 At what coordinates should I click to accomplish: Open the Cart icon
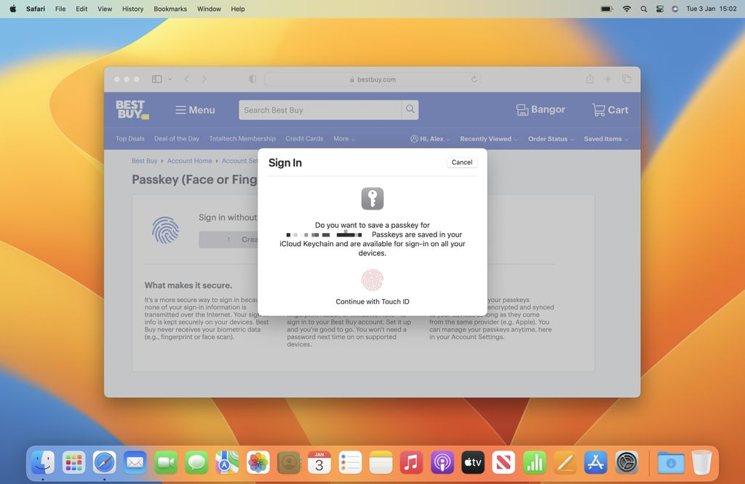point(609,109)
